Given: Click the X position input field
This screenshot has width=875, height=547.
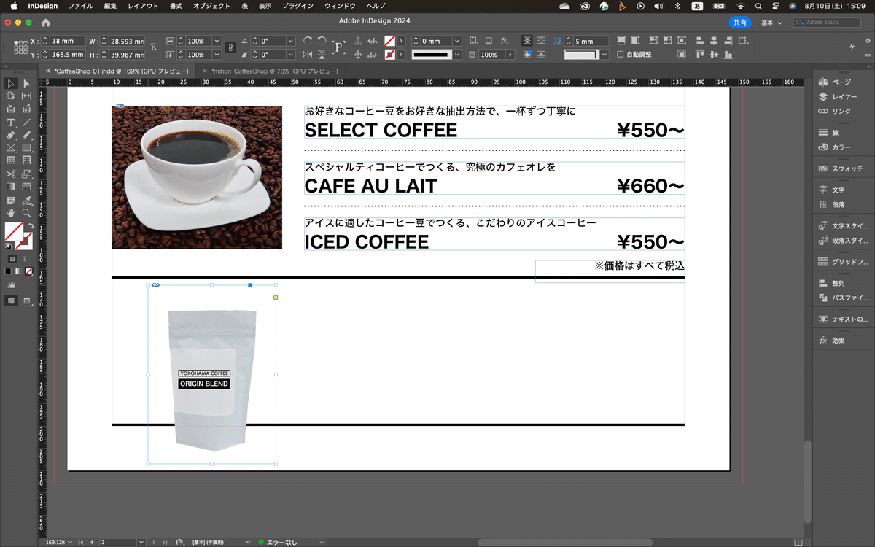Looking at the screenshot, I should coord(67,41).
